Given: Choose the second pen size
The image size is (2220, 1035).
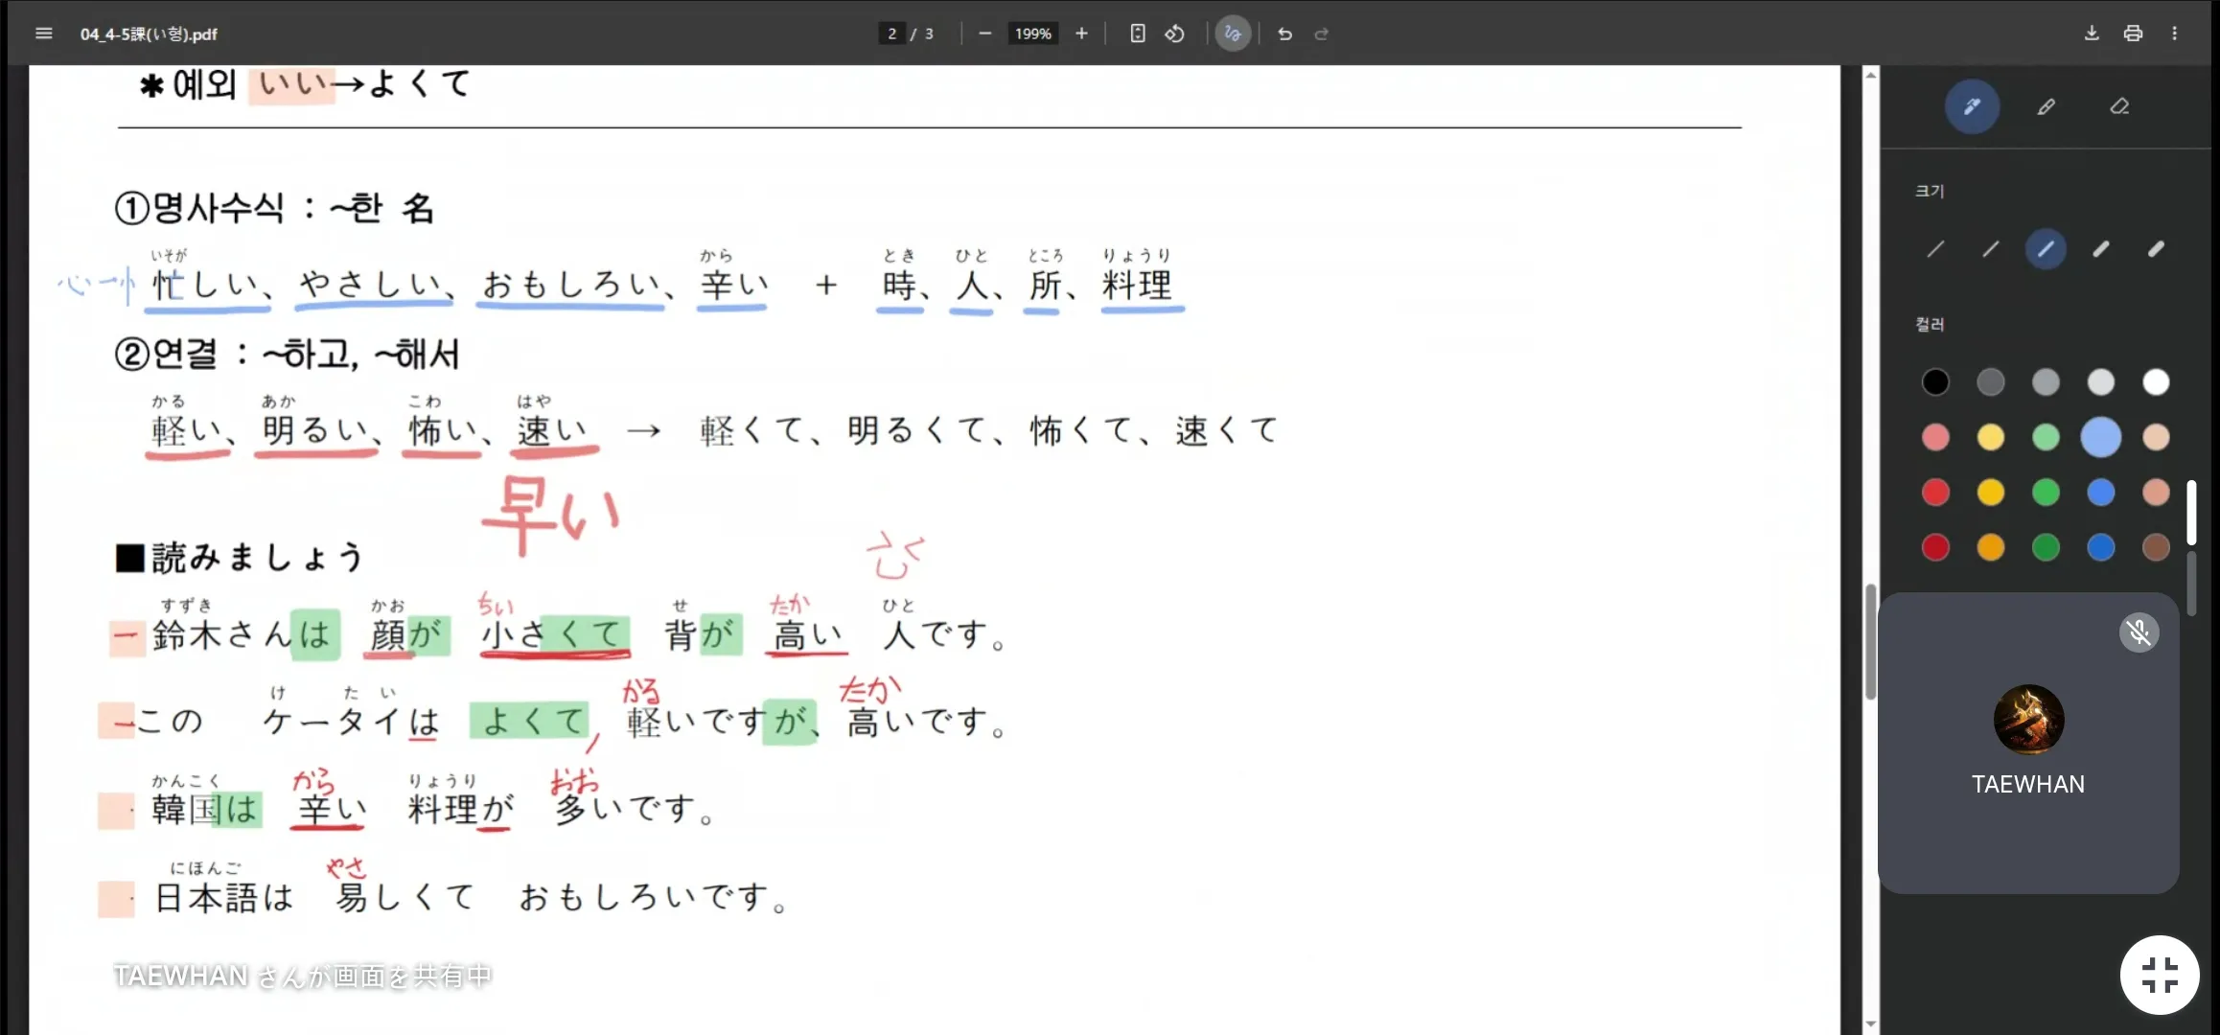Looking at the screenshot, I should pyautogui.click(x=1991, y=249).
